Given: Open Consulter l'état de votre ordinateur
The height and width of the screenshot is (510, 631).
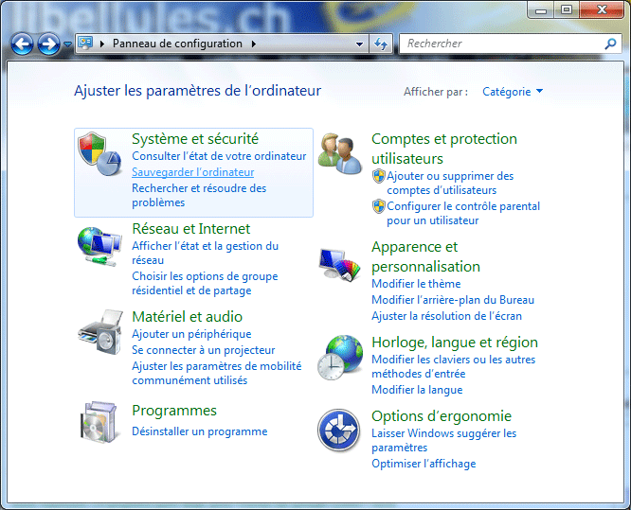Looking at the screenshot, I should click(219, 156).
